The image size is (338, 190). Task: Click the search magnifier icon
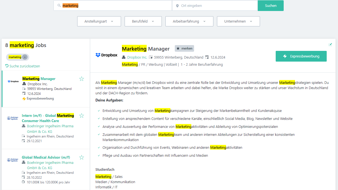[x=59, y=6]
